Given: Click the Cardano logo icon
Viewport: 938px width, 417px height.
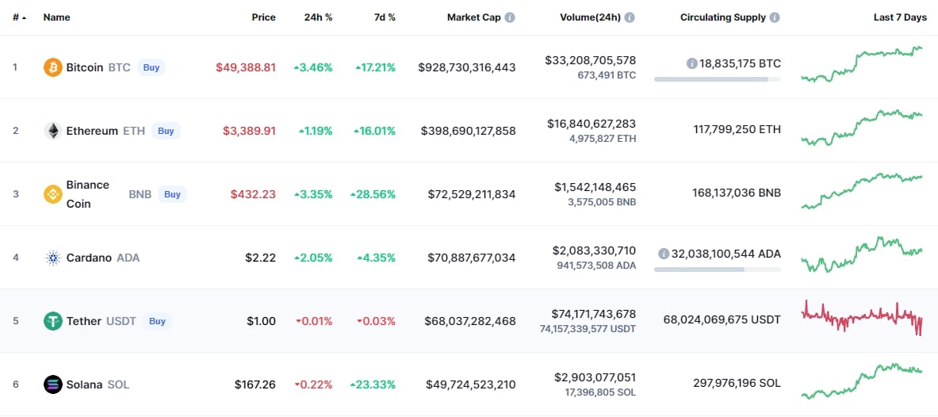Looking at the screenshot, I should (52, 258).
